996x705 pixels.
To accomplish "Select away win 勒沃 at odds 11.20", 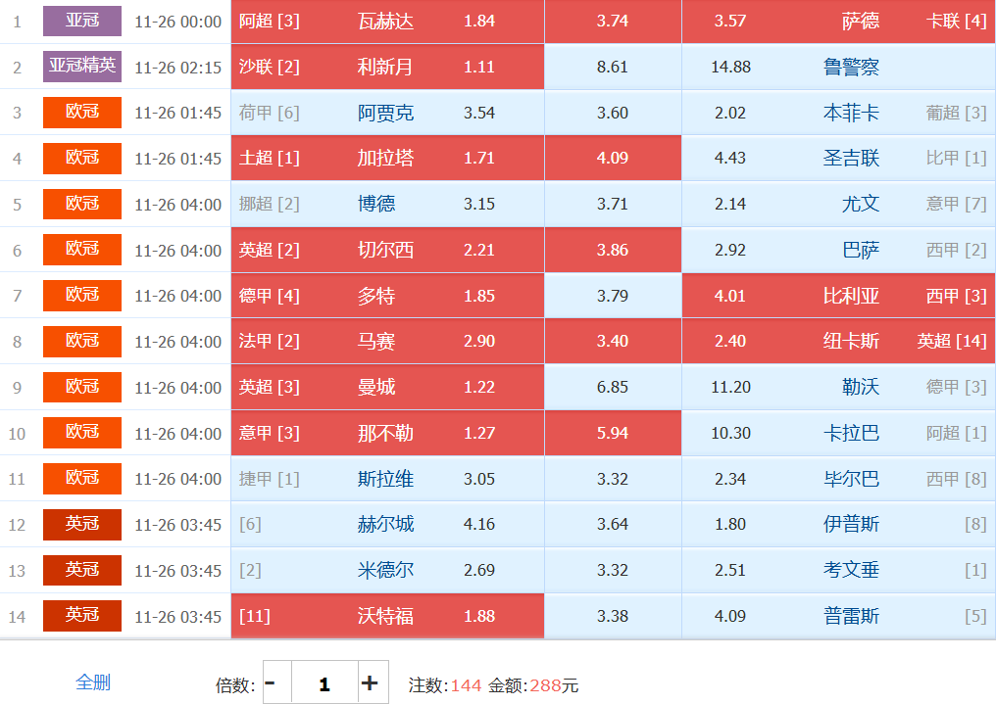I will tap(838, 387).
